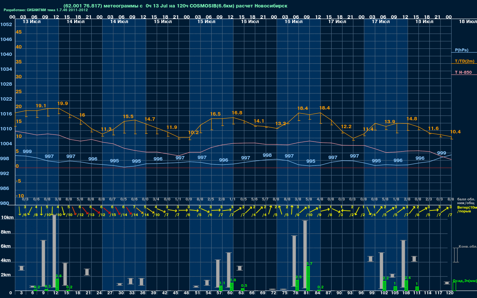The width and height of the screenshot is (477, 298).
Task: Click precipitation amount 2.4 above green bar
Action: (408, 278)
